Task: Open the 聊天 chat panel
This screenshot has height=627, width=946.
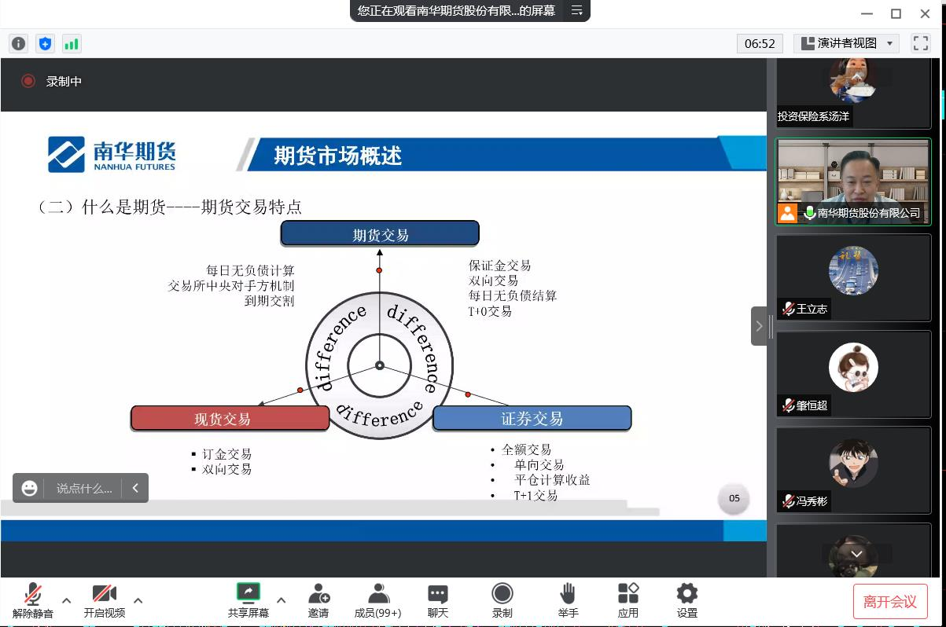Action: click(x=438, y=600)
